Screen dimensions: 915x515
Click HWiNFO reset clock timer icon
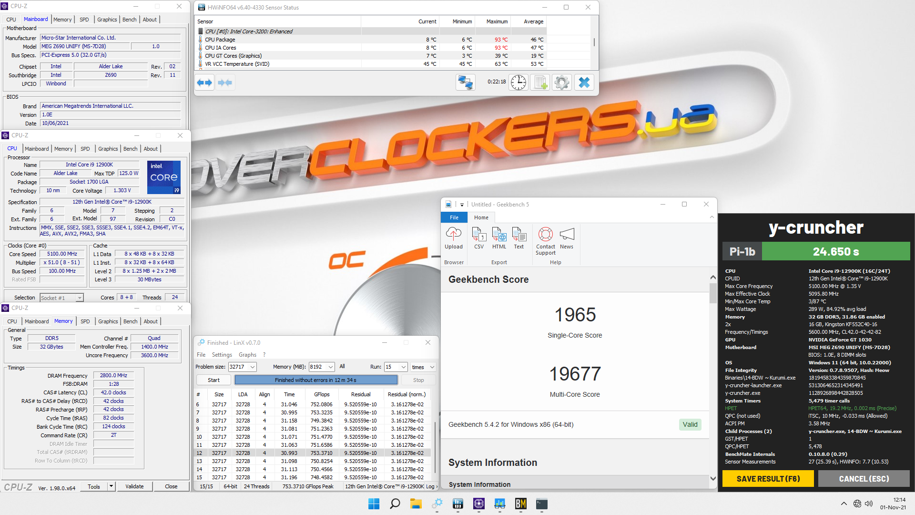click(518, 82)
